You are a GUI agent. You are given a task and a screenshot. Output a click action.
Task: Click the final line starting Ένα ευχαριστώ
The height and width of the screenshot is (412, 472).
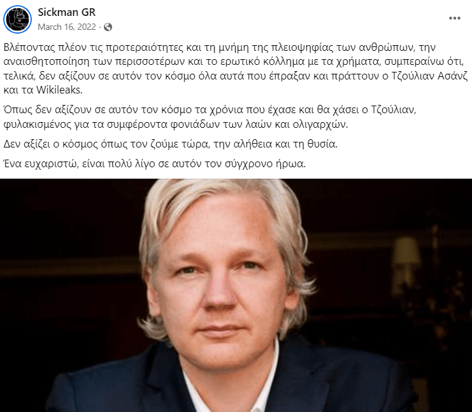(x=154, y=164)
